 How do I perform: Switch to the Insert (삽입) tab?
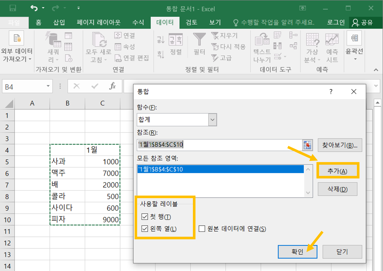59,22
